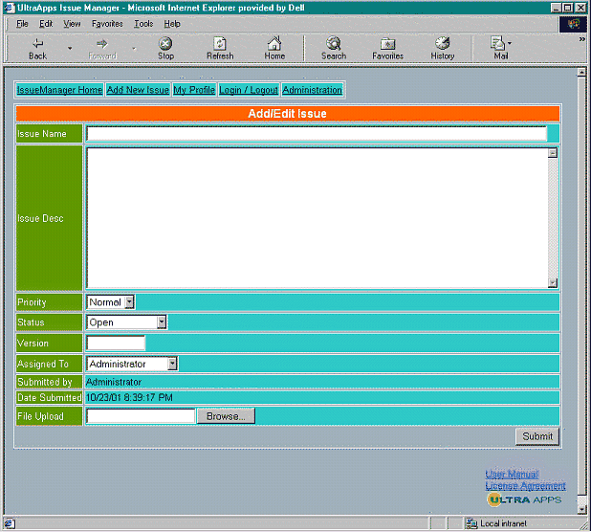
Task: Click the Stop icon in toolbar
Action: (x=165, y=44)
